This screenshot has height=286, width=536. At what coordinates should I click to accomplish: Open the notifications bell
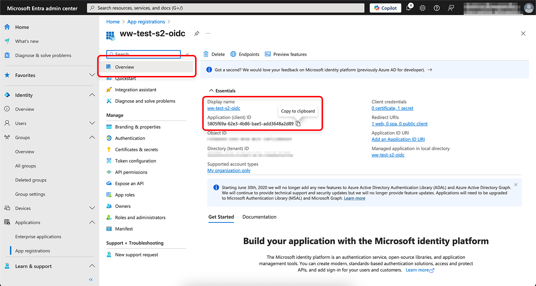point(408,7)
